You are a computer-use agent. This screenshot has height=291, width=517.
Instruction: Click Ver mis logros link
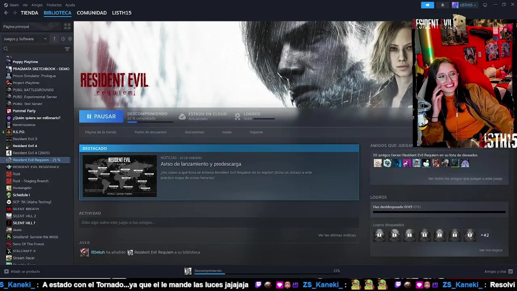click(491, 250)
